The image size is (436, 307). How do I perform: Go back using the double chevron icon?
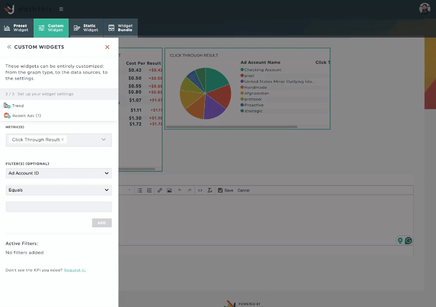pyautogui.click(x=9, y=47)
